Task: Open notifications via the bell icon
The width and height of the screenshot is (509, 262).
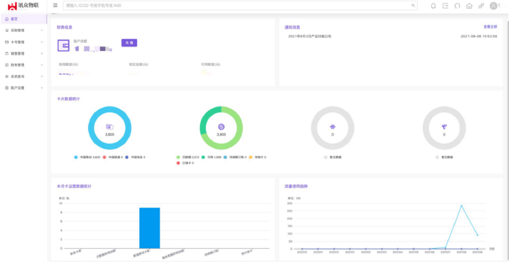Action: click(x=433, y=6)
